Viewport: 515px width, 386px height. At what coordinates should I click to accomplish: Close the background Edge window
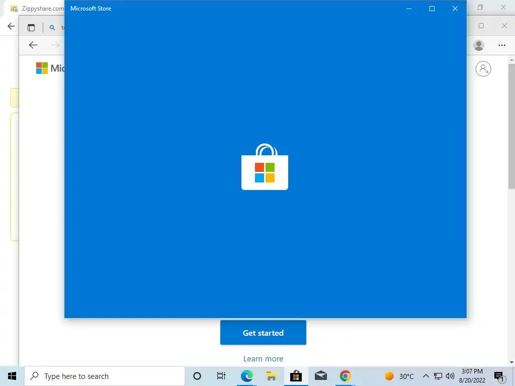point(504,26)
